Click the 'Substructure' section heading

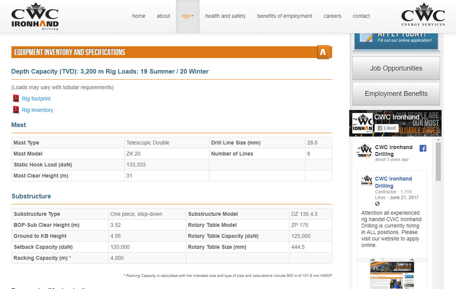click(x=31, y=197)
